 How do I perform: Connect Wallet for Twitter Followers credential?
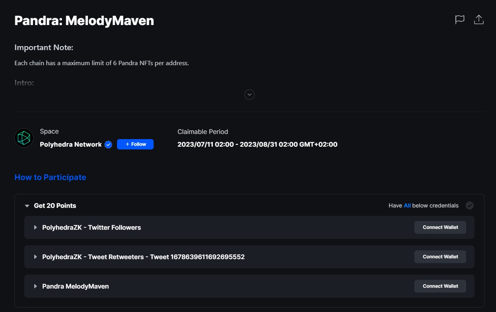(440, 227)
